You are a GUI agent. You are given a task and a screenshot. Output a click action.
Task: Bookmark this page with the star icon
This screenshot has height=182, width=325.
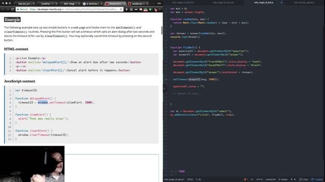[121, 9]
